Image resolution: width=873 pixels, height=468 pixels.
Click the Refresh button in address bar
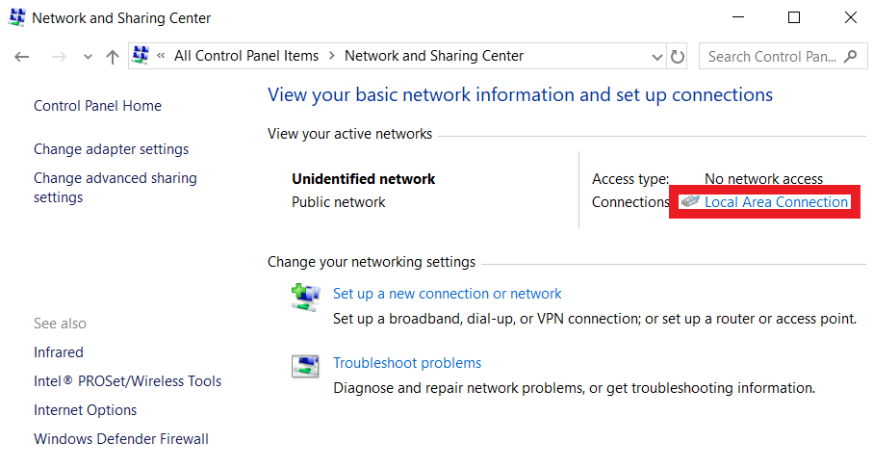click(x=678, y=57)
